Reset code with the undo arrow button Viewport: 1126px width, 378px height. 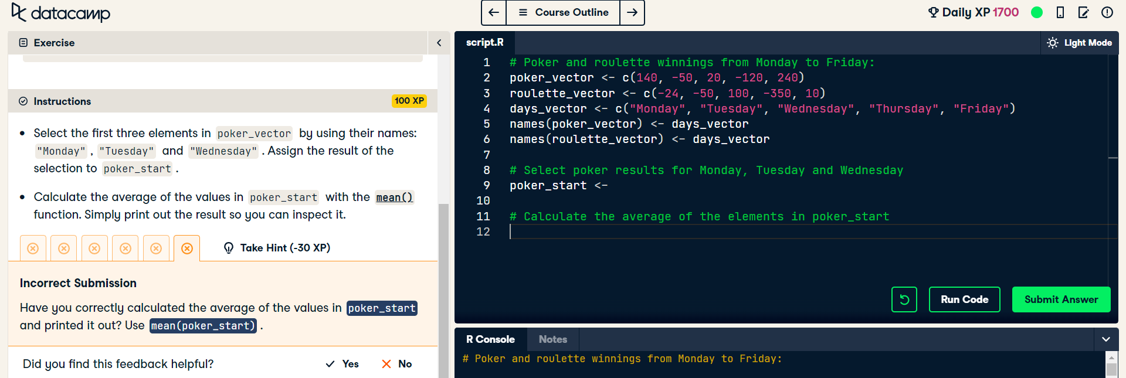[904, 299]
